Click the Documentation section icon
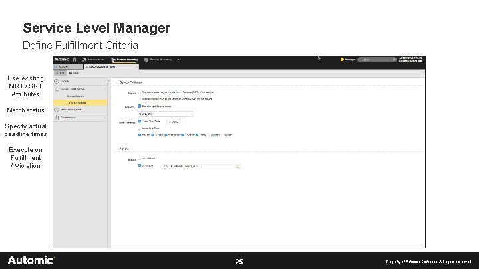The height and width of the screenshot is (269, 479). point(56,118)
